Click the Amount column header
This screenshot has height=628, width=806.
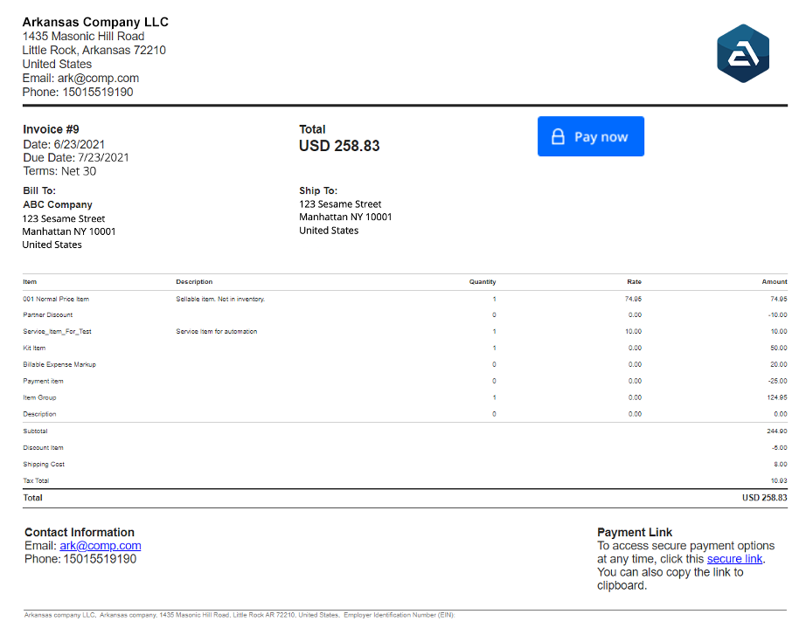774,282
